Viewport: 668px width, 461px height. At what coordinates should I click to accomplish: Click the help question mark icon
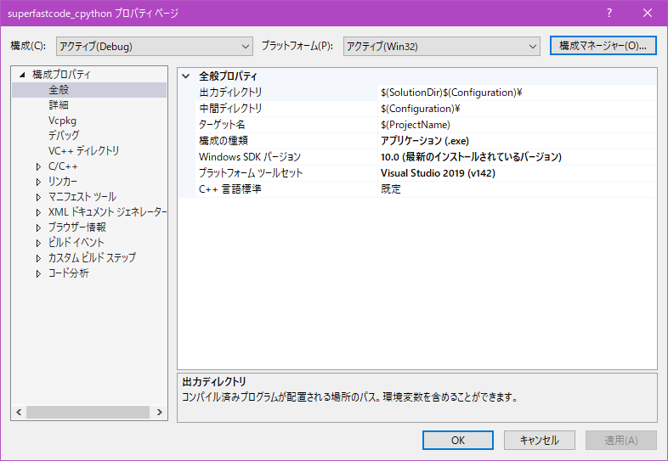point(609,14)
